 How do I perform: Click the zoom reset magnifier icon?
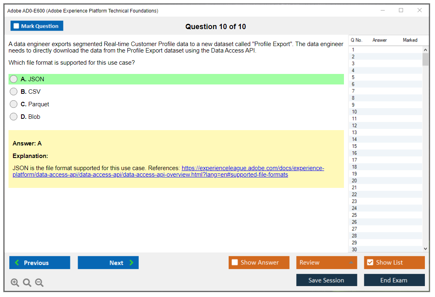coord(27,283)
